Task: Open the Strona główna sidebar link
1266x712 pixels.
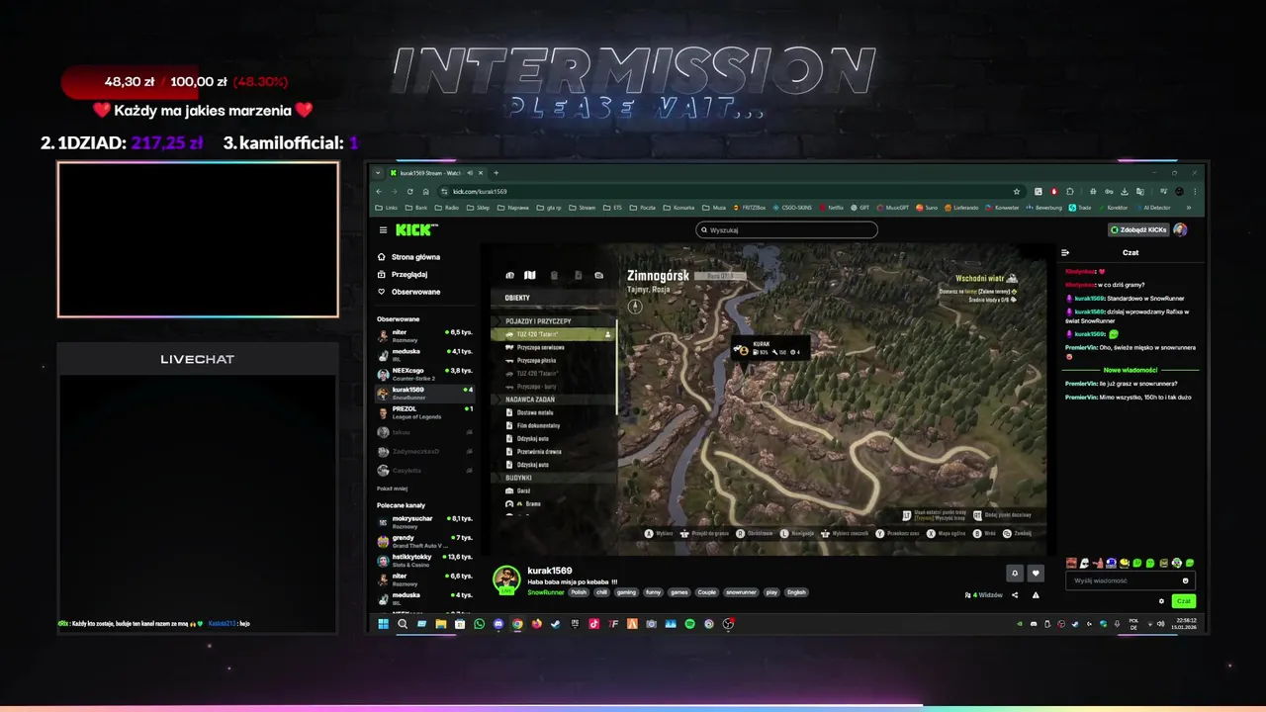Action: pyautogui.click(x=409, y=257)
